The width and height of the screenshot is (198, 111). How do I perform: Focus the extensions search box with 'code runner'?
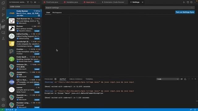tap(25, 6)
